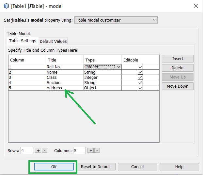The height and width of the screenshot is (175, 203).
Task: Select the 'Section' title cell
Action: [x=65, y=83]
